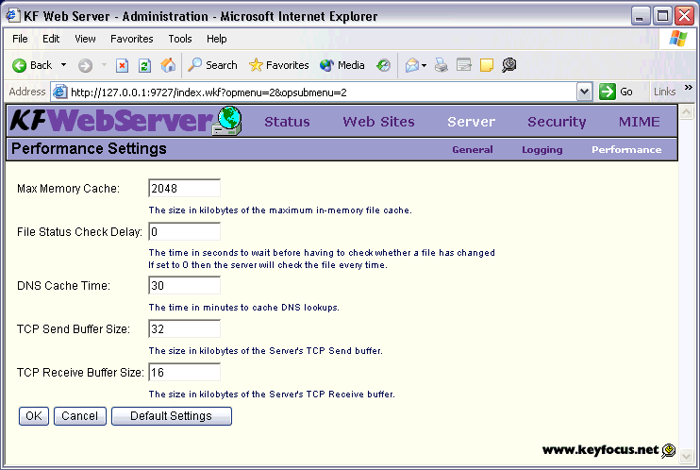700x470 pixels.
Task: Expand the Links toolbar chevron
Action: (x=688, y=87)
